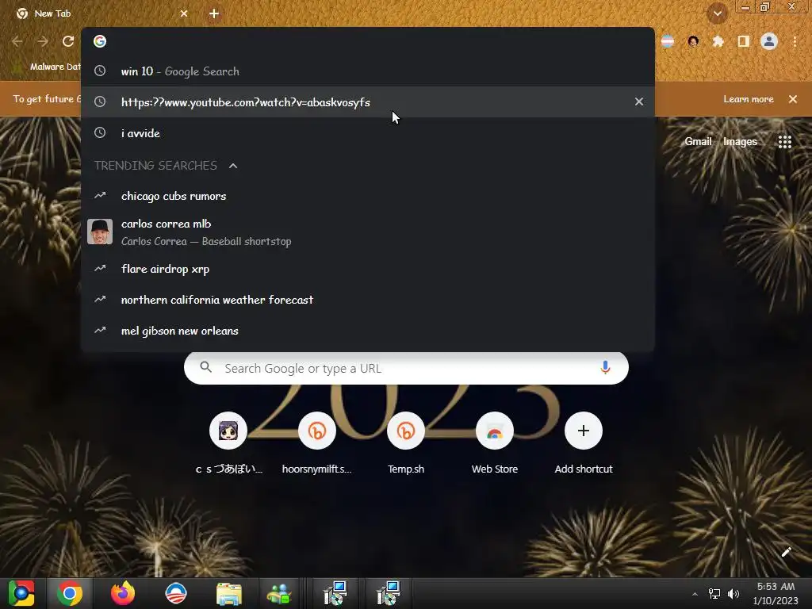
Task: Launch Firefox from the taskbar
Action: (123, 593)
